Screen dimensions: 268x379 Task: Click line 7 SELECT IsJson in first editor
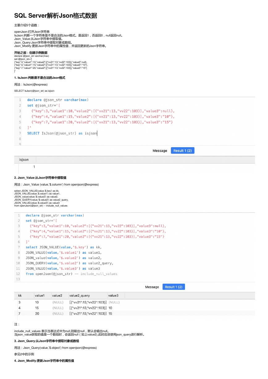click(x=62, y=133)
